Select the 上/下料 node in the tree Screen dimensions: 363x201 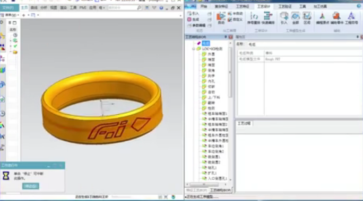point(214,97)
